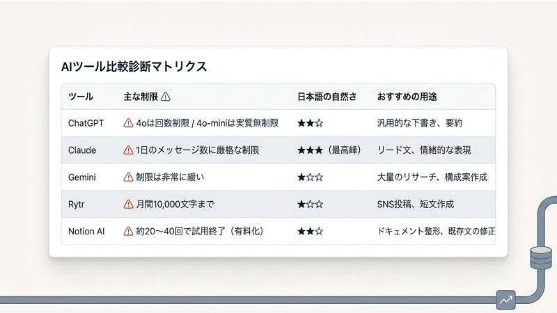Image resolution: width=557 pixels, height=313 pixels.
Task: Select the Rytr tool name cell
Action: (x=77, y=204)
